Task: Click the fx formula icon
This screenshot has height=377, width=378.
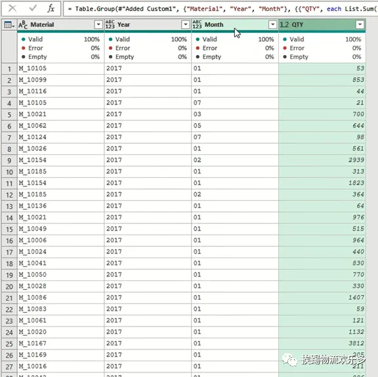Action: [x=51, y=9]
